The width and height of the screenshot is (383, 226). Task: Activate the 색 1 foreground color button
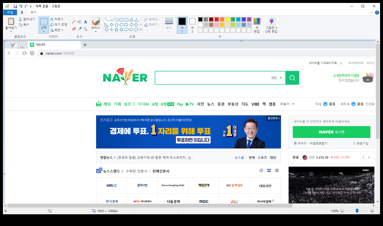(182, 25)
